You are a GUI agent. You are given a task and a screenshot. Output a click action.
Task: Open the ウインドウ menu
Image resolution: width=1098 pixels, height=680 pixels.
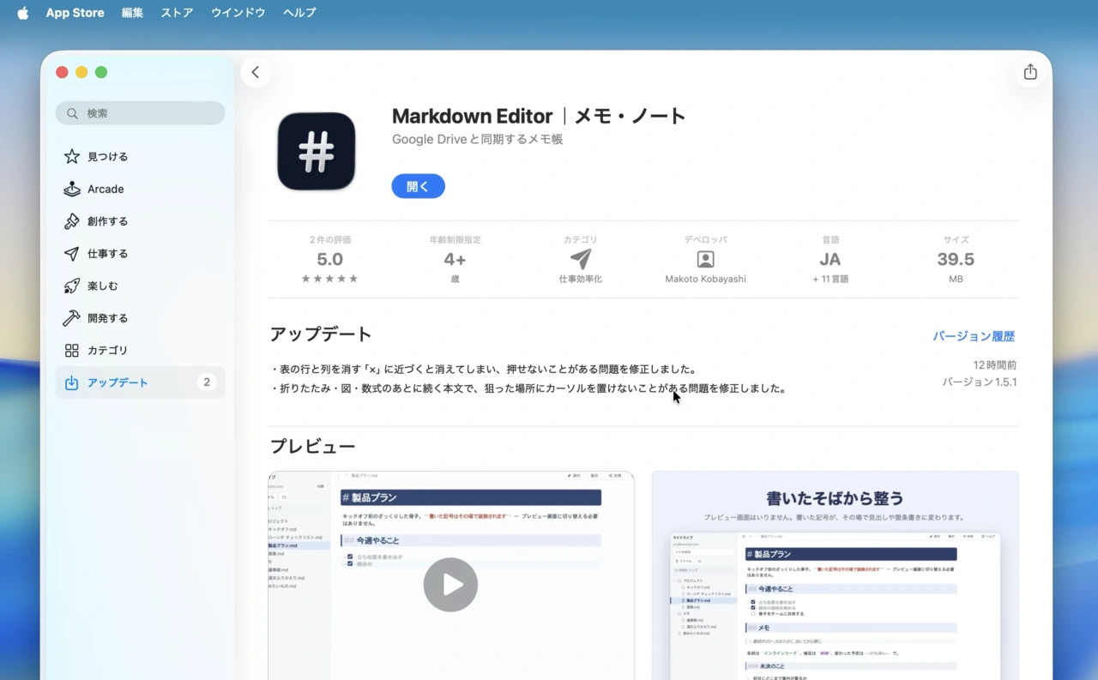point(238,13)
